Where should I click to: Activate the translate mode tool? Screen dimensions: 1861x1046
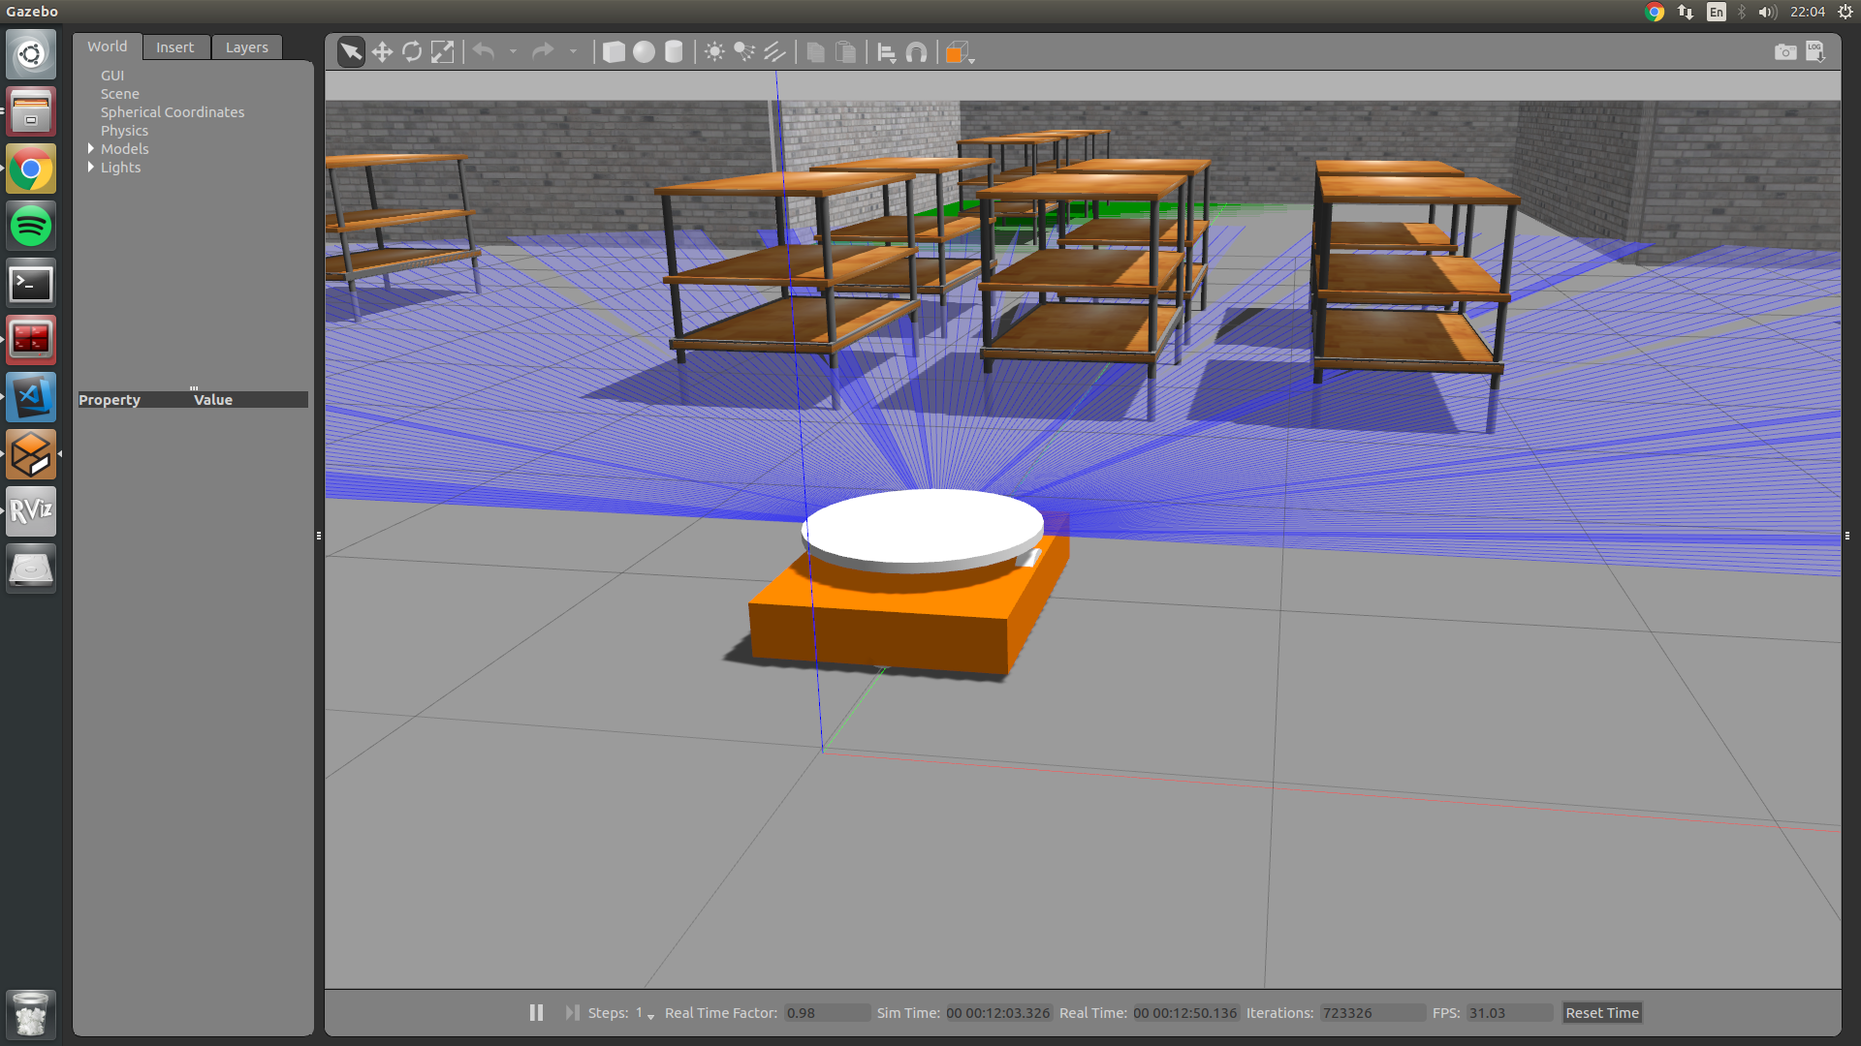[382, 52]
